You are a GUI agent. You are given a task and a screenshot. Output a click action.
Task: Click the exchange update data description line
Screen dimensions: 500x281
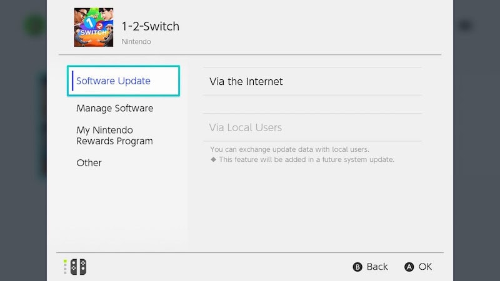(x=289, y=149)
